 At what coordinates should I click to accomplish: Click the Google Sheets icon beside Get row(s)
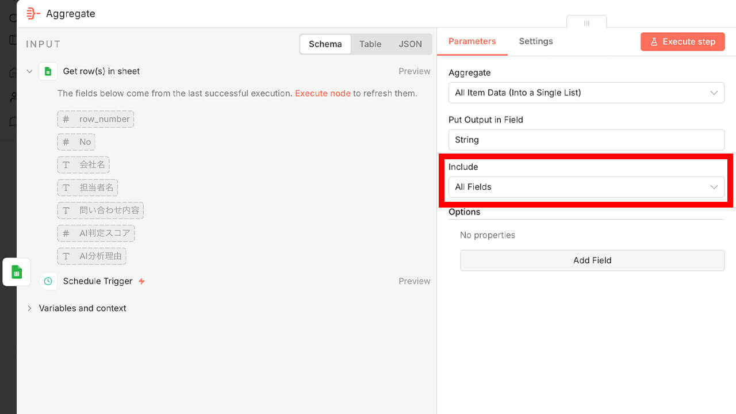point(48,71)
